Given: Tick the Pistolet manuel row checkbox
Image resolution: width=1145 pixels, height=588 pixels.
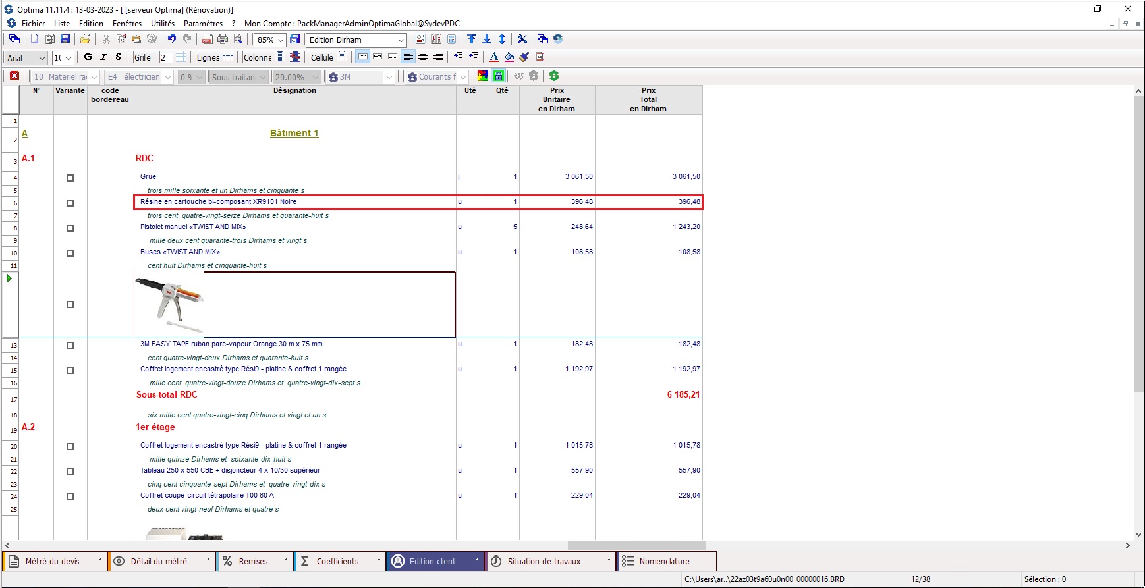Looking at the screenshot, I should [70, 228].
